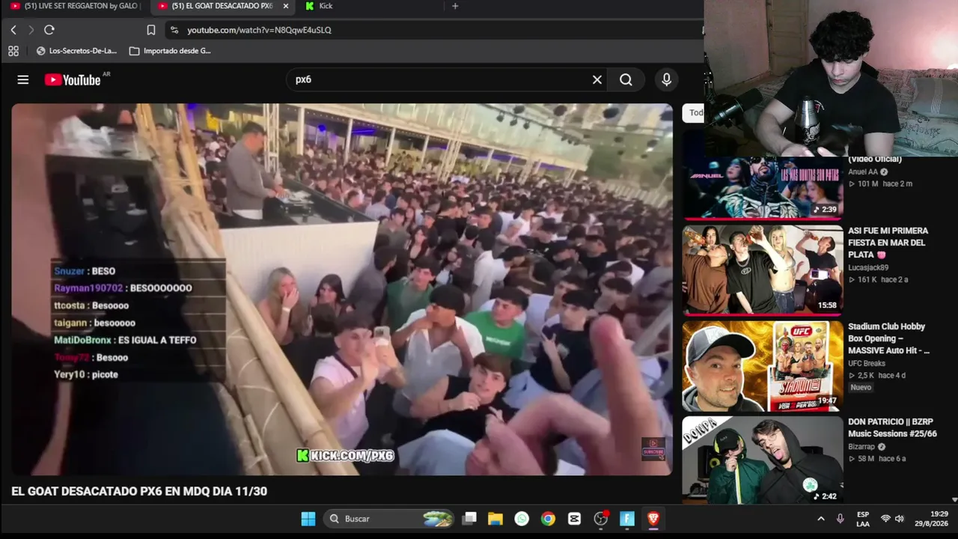Open the Mar del Plata fiesta thumbnail
Image resolution: width=958 pixels, height=539 pixels.
[762, 269]
